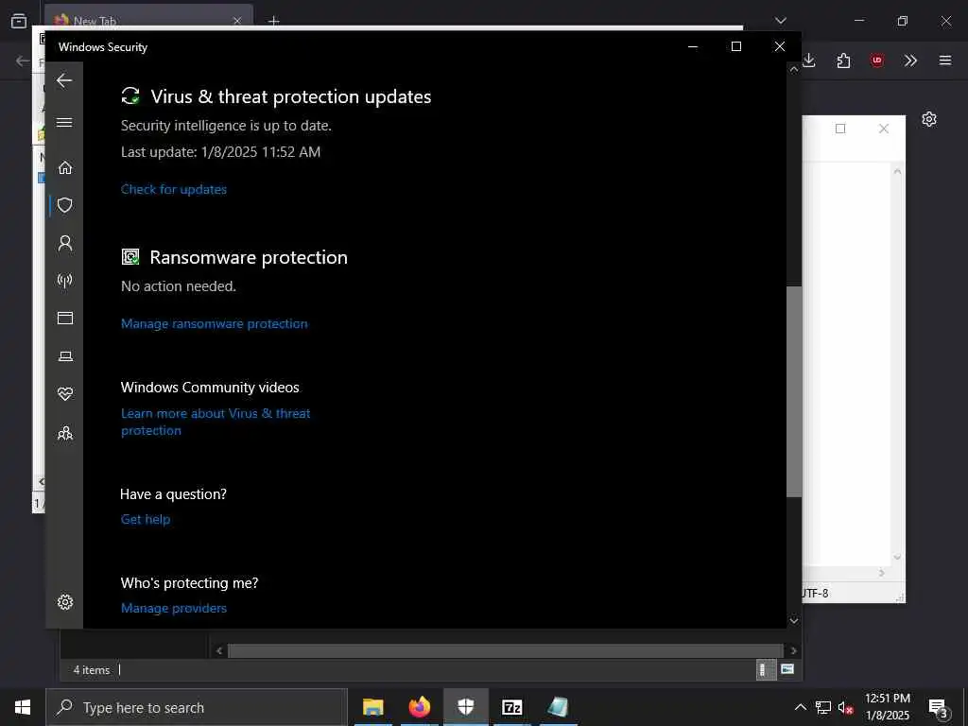Open File Explorer from taskbar

(372, 707)
